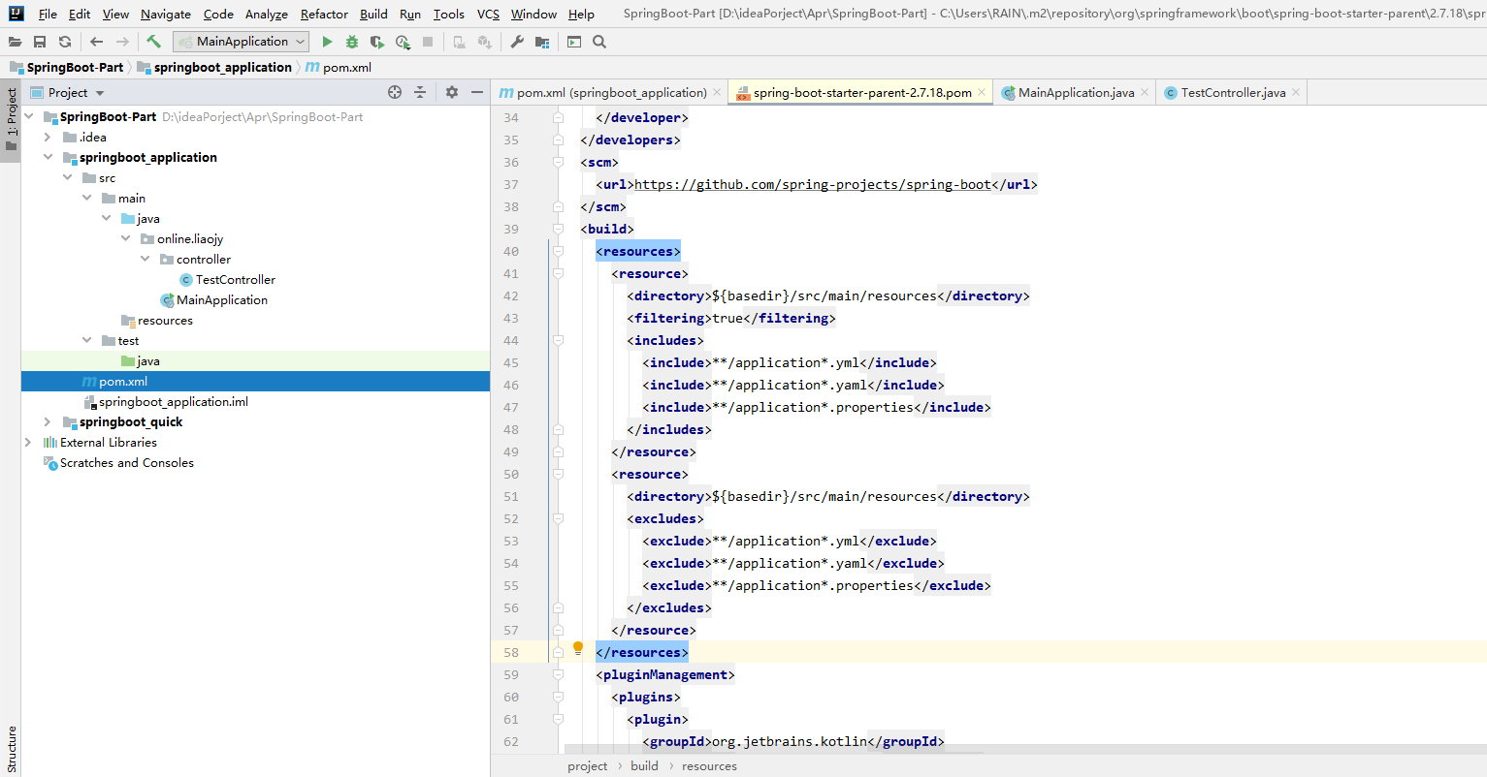Click the 1: Project sidebar tool button
Image resolution: width=1487 pixels, height=777 pixels.
point(11,120)
